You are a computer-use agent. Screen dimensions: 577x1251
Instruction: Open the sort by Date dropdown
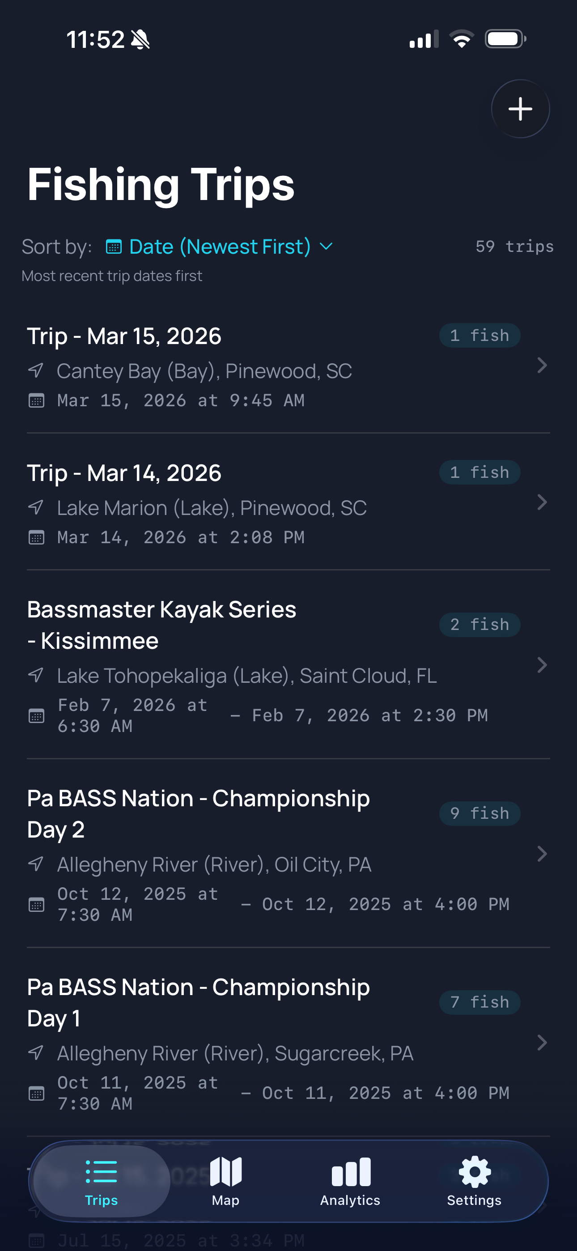(220, 247)
